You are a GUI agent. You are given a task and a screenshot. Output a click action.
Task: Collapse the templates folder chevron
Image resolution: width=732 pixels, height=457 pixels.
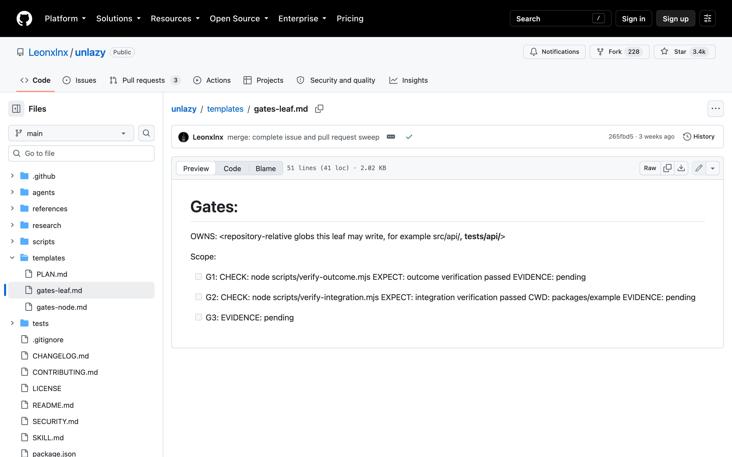(12, 258)
